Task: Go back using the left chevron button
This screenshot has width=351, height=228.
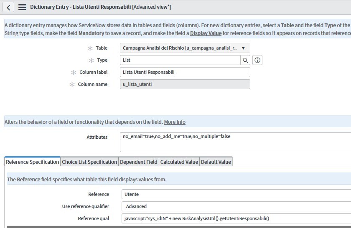Action: (x=8, y=7)
